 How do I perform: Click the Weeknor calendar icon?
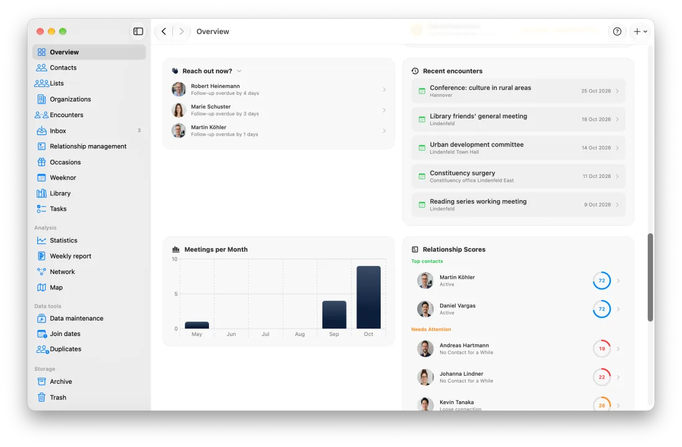(x=42, y=177)
